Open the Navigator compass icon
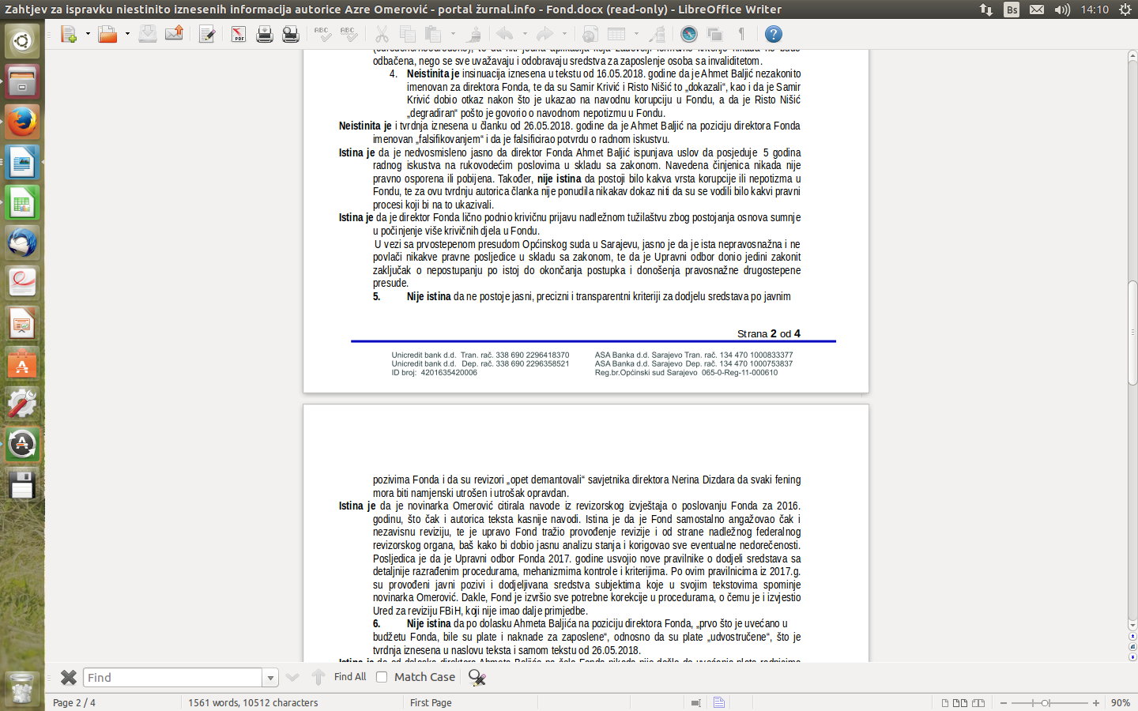 pyautogui.click(x=689, y=34)
